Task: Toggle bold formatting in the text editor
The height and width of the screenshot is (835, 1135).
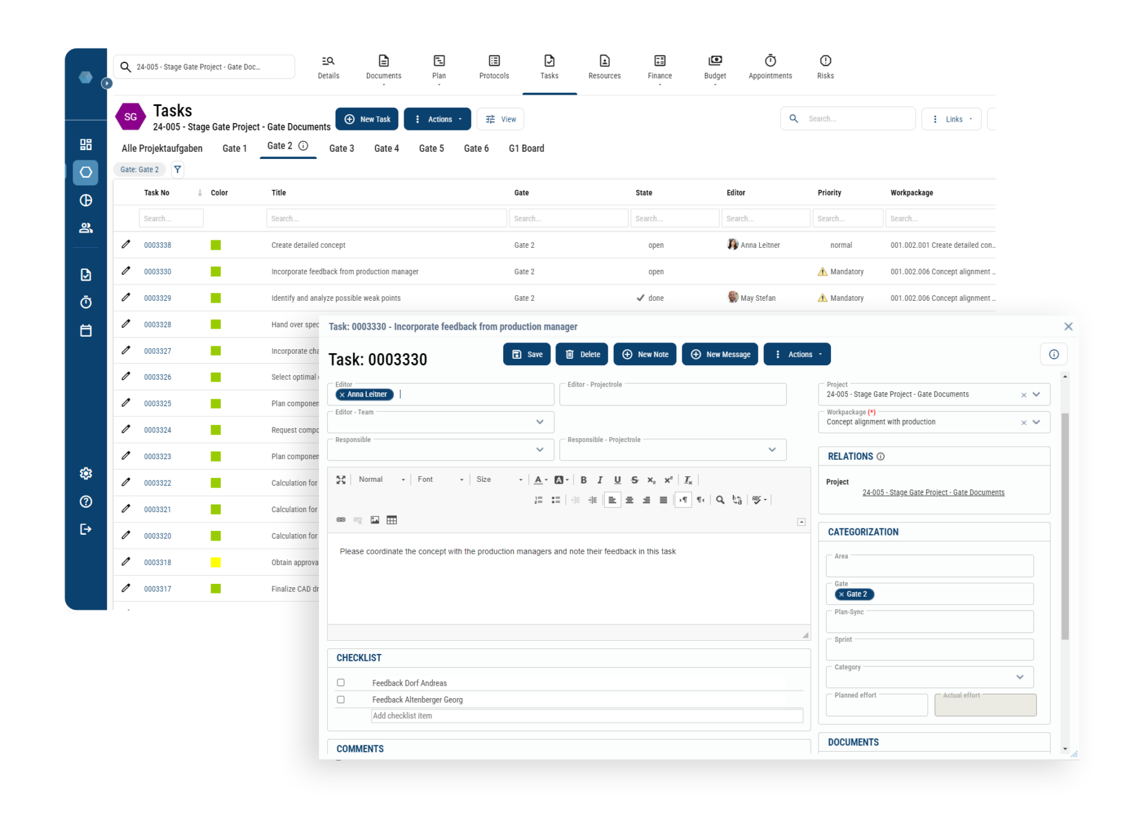Action: tap(583, 479)
